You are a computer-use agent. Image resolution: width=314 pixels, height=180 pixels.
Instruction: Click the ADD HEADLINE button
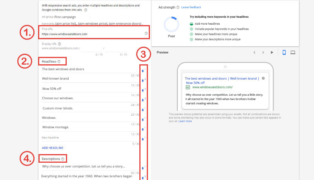pos(53,148)
